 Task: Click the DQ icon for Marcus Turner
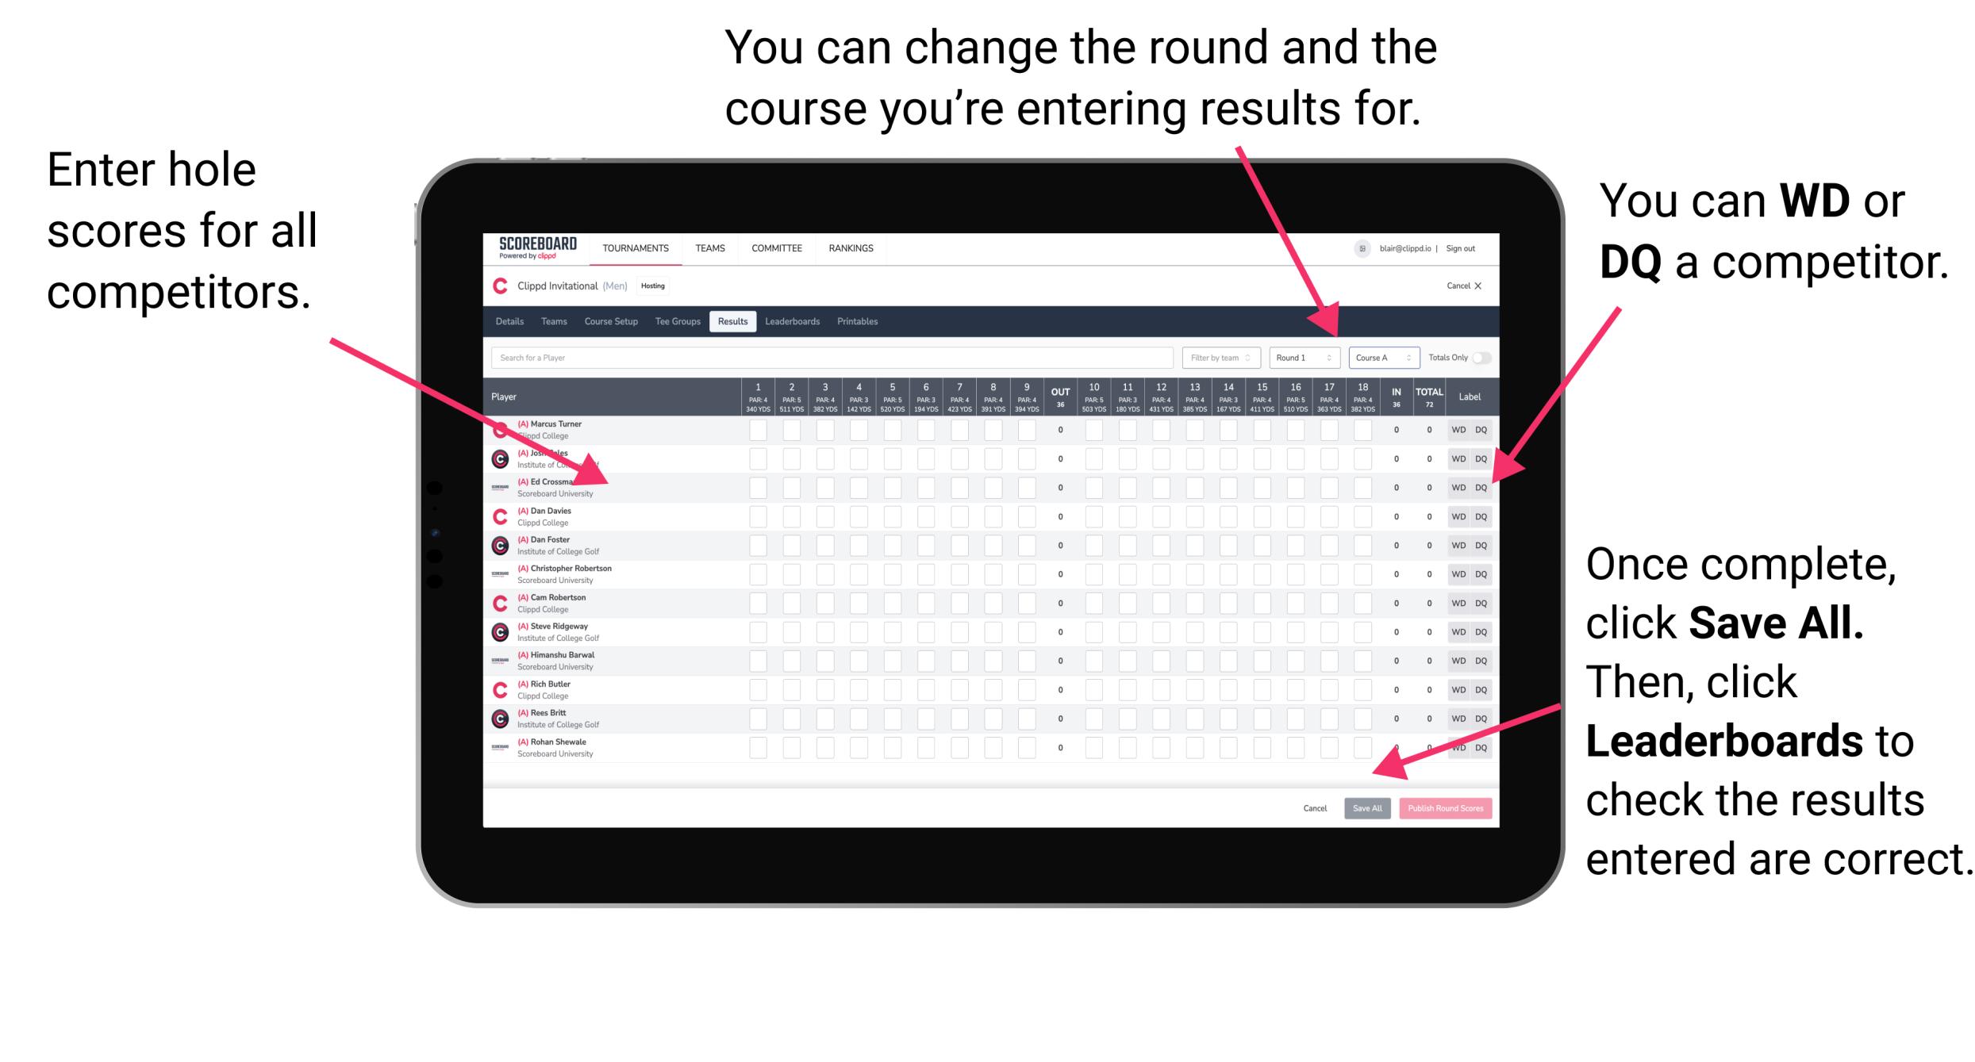pos(1479,429)
